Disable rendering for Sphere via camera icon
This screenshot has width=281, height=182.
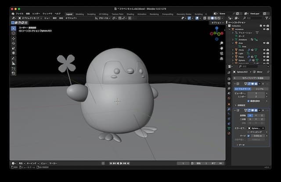[x=268, y=60]
